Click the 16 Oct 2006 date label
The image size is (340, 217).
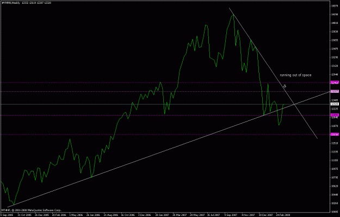tap(128, 215)
